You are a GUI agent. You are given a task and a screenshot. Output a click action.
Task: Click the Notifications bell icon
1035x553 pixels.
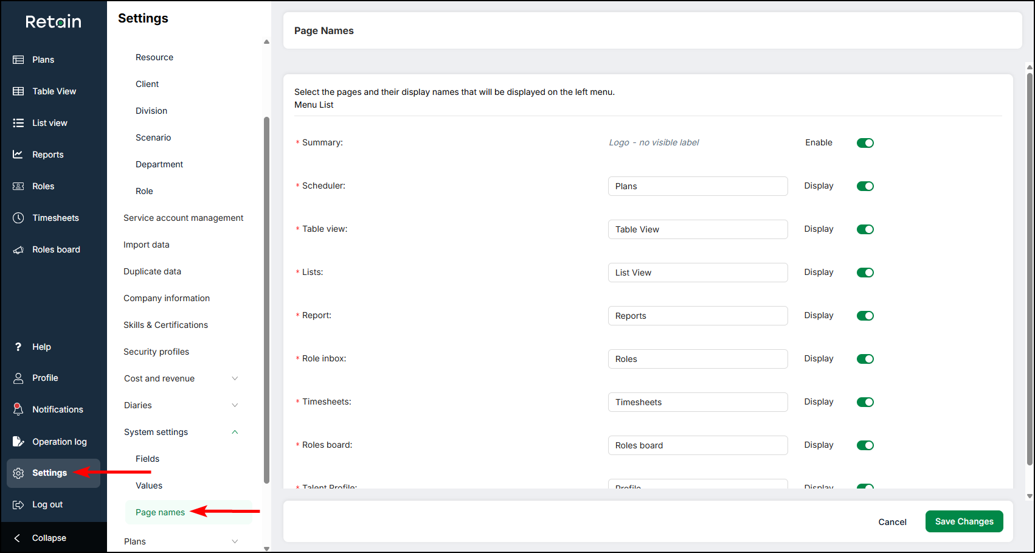click(18, 409)
